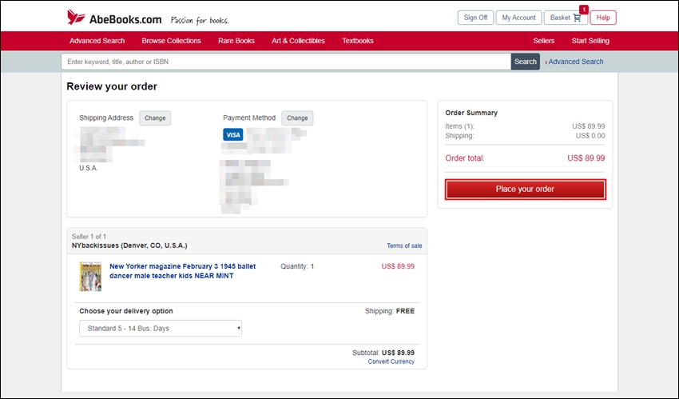Expand the delivery option dropdown
The image size is (679, 399).
161,329
